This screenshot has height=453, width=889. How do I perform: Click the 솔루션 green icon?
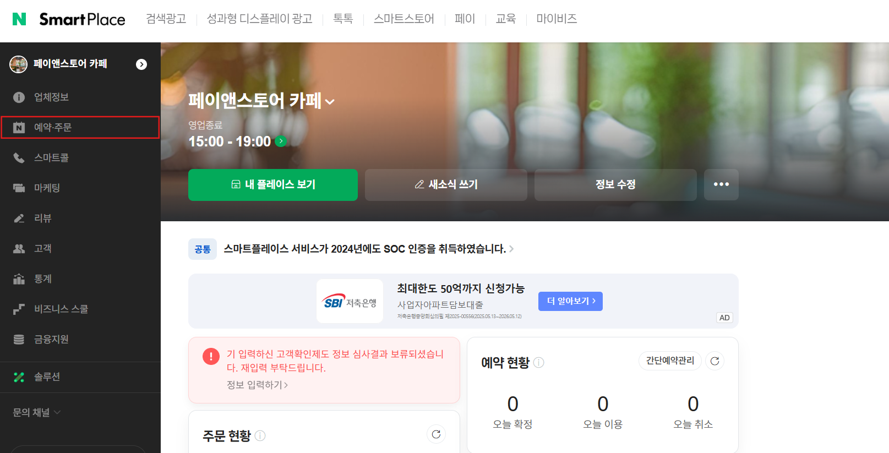tap(19, 377)
